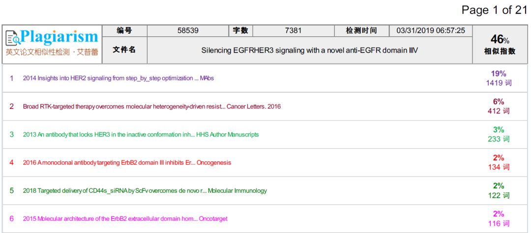
Task: Click the 3% 233-word match score
Action: click(x=499, y=134)
